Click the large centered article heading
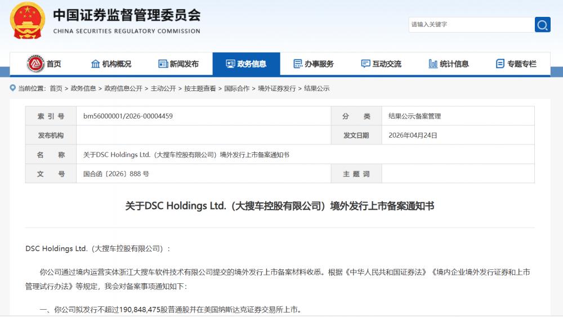Viewport: 563px width, 317px height. click(280, 206)
